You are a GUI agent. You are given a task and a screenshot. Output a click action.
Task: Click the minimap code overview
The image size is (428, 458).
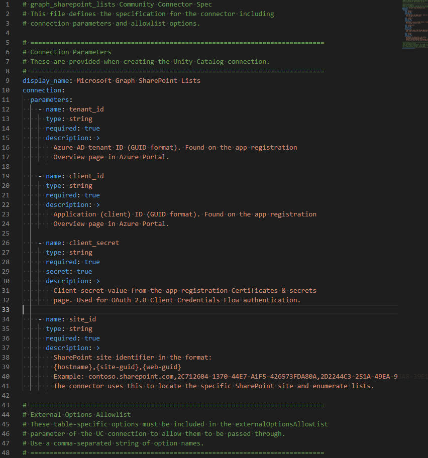pos(414,24)
